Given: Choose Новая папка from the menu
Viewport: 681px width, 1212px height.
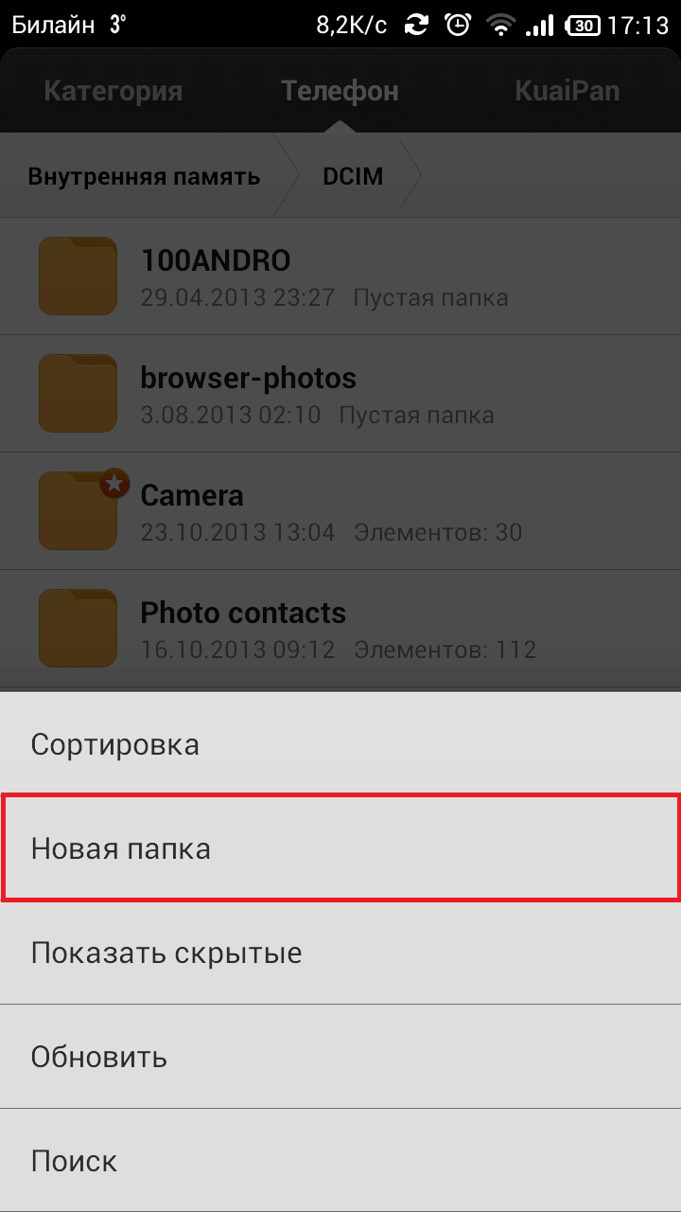Looking at the screenshot, I should 340,848.
